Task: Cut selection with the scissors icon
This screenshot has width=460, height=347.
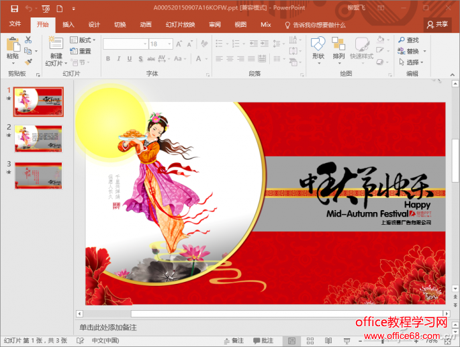Action: tap(28, 40)
